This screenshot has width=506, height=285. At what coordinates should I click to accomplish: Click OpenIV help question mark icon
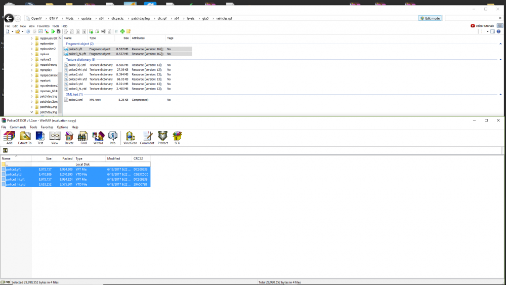(x=498, y=31)
